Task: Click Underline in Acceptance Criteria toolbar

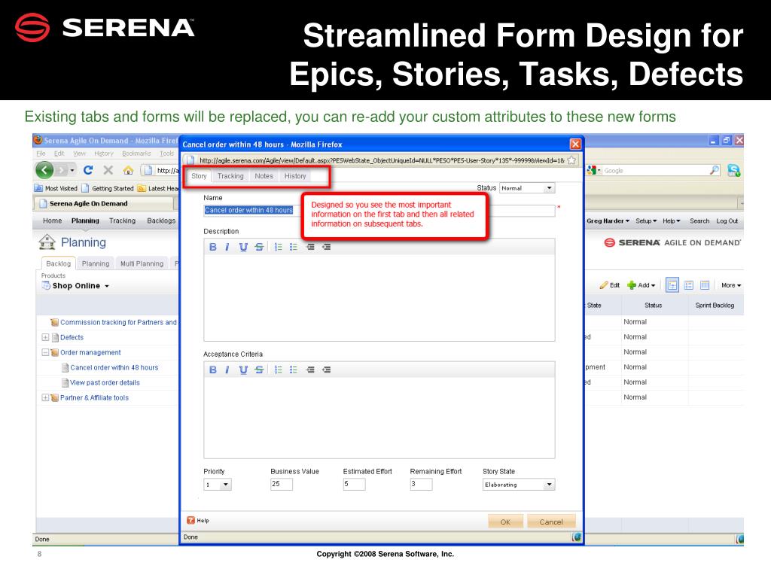Action: 243,370
